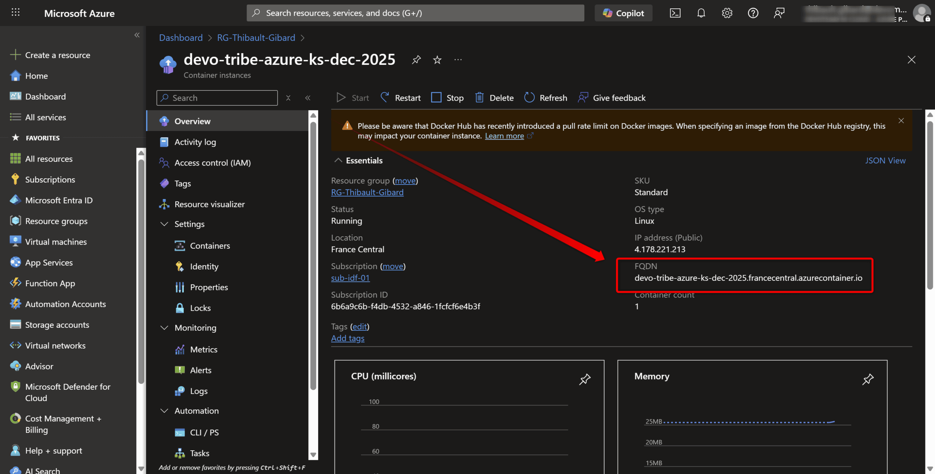935x474 pixels.
Task: Click the Add tags link
Action: 347,338
